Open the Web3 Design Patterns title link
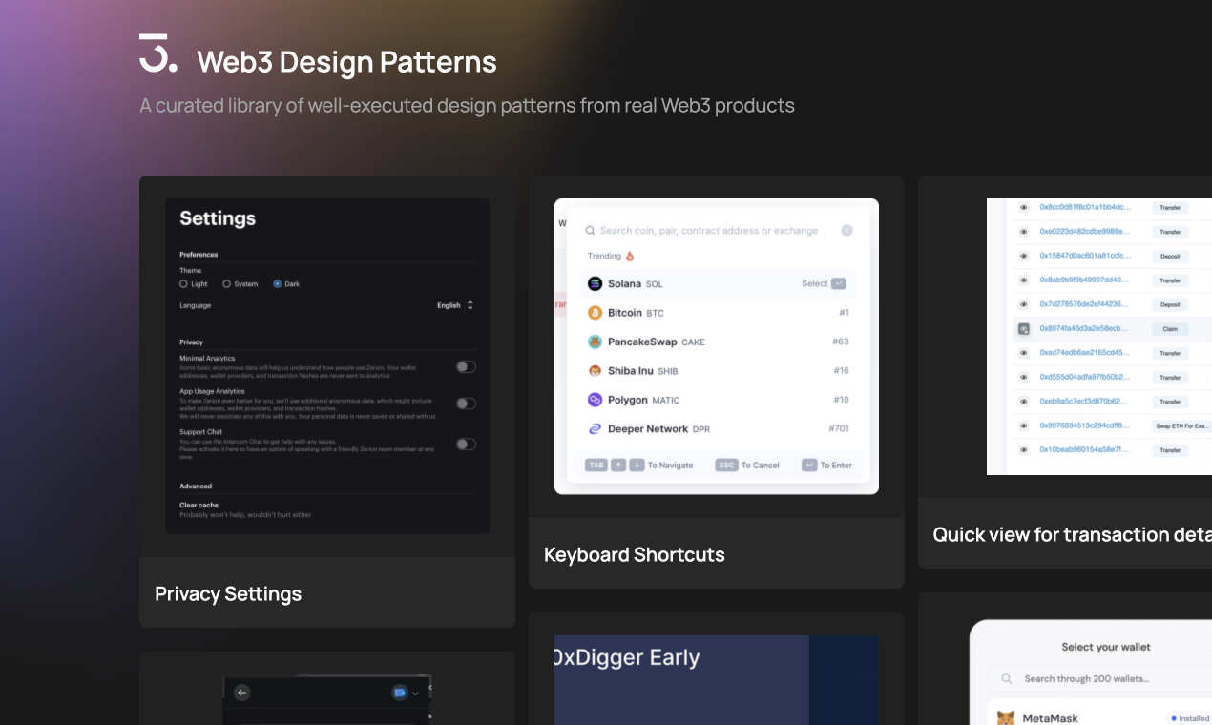This screenshot has height=725, width=1212. [346, 62]
